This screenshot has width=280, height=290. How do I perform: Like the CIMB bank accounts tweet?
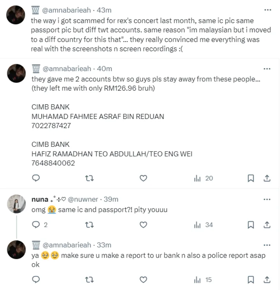coord(143,178)
